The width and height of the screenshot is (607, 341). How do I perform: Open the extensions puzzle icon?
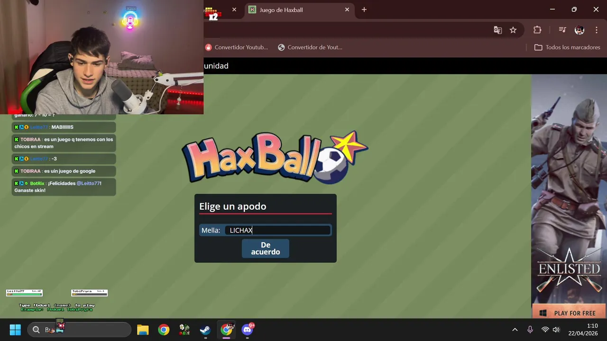point(537,30)
